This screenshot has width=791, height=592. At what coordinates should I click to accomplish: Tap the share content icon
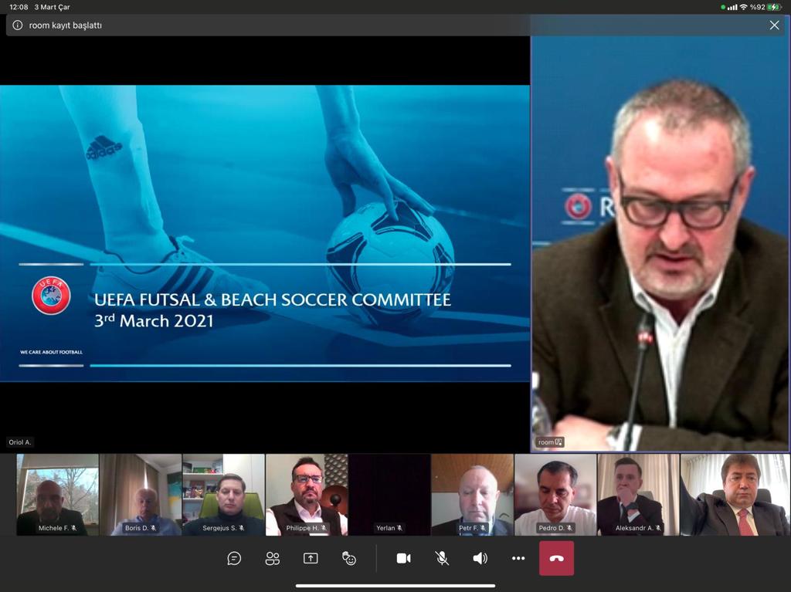311,558
